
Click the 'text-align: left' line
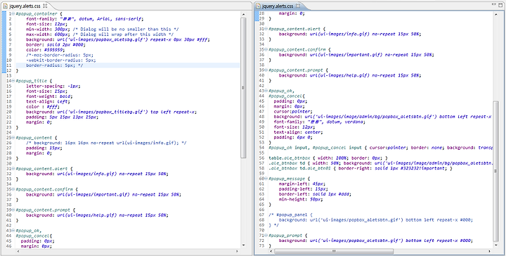(48, 101)
